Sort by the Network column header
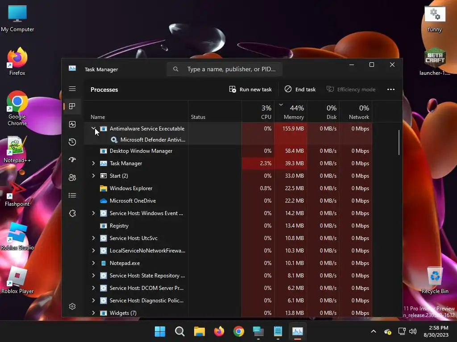This screenshot has height=342, width=457. tap(356, 112)
